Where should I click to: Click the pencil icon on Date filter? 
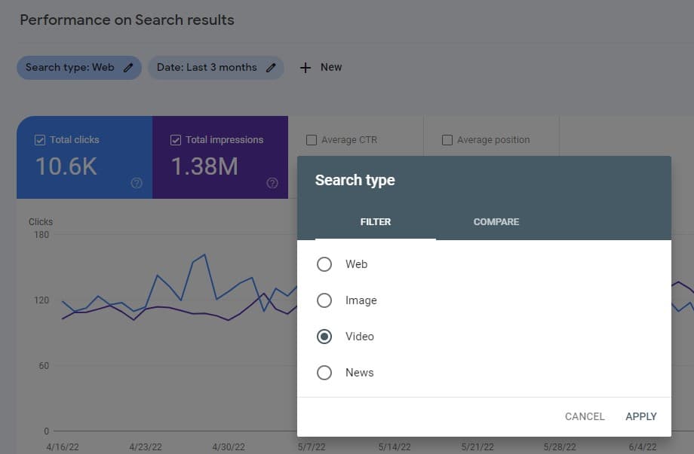(271, 67)
